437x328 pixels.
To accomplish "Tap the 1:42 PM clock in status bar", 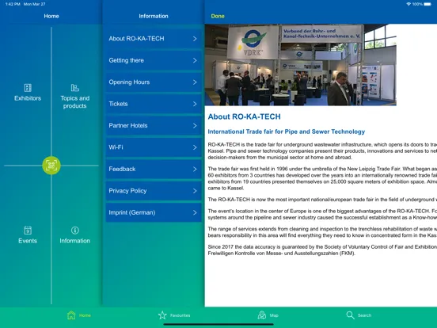I will pyautogui.click(x=13, y=4).
